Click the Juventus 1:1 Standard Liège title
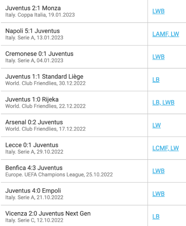The width and height of the screenshot is (186, 226). click(x=44, y=77)
